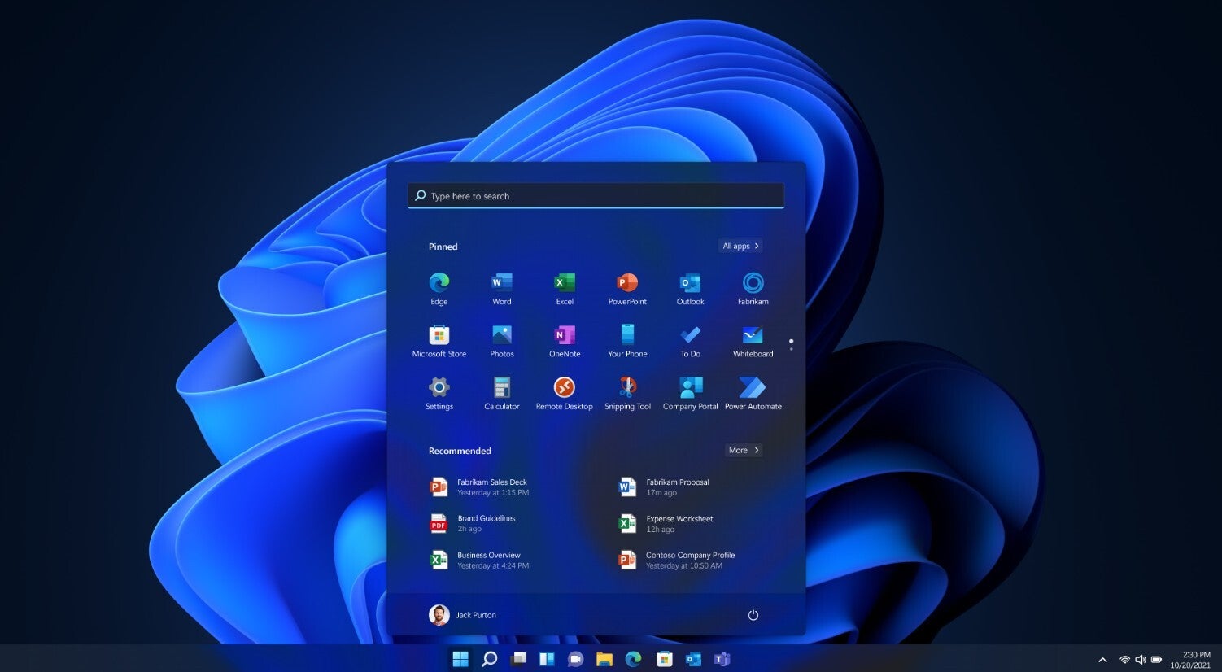Launch Word from the Start menu
The width and height of the screenshot is (1222, 672).
coord(501,284)
